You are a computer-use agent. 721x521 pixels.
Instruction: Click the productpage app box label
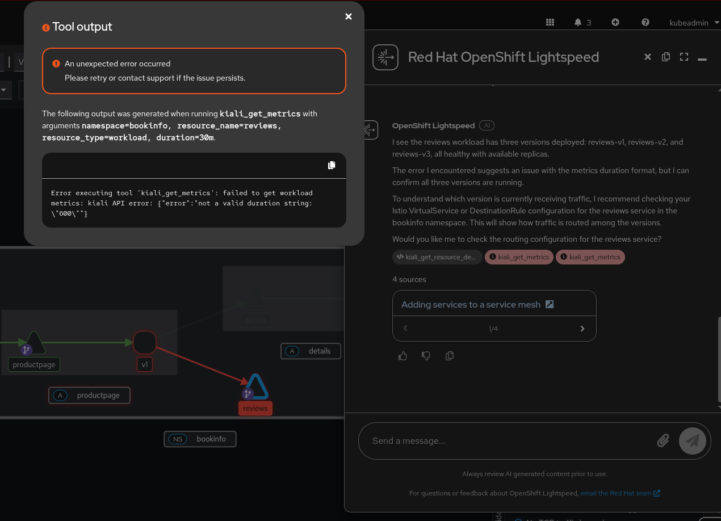click(90, 396)
